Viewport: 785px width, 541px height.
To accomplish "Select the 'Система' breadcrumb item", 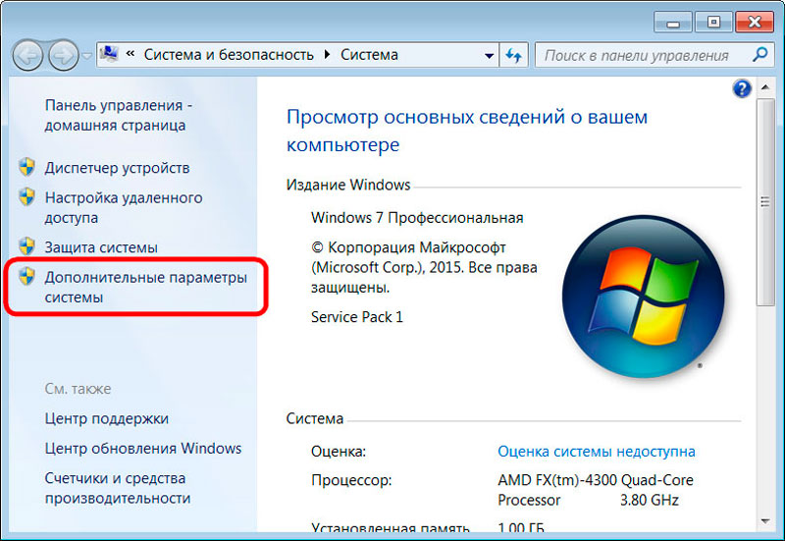I will tap(369, 55).
